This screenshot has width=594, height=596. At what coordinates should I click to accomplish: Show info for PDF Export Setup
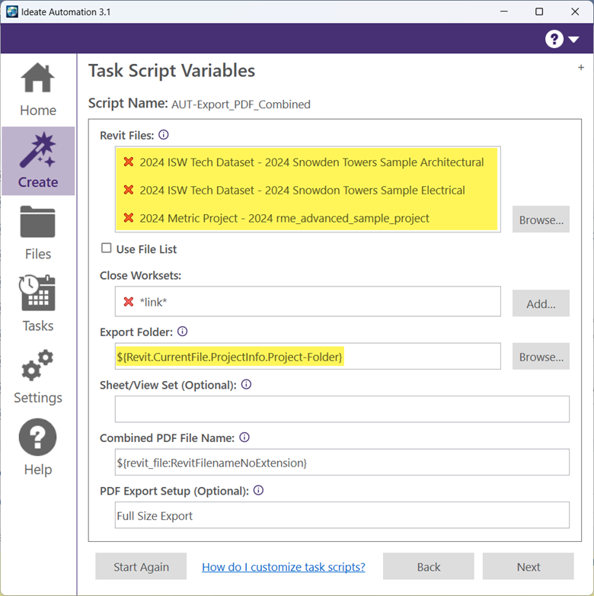click(258, 490)
